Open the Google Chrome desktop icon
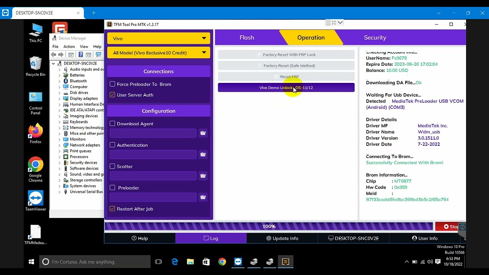Screen dimensions: 489x275 click(x=36, y=170)
